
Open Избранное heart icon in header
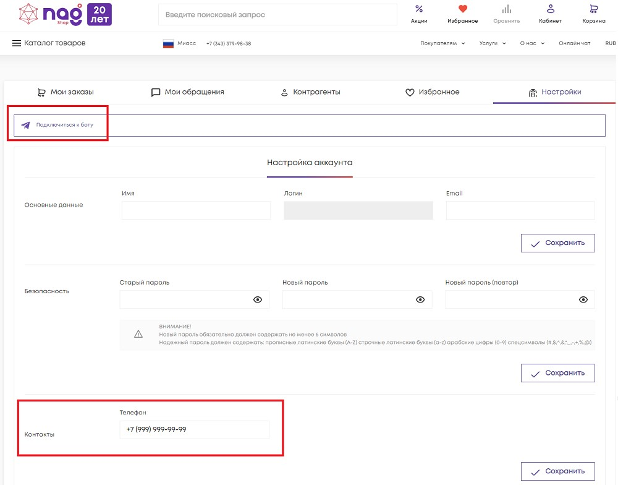pyautogui.click(x=463, y=9)
